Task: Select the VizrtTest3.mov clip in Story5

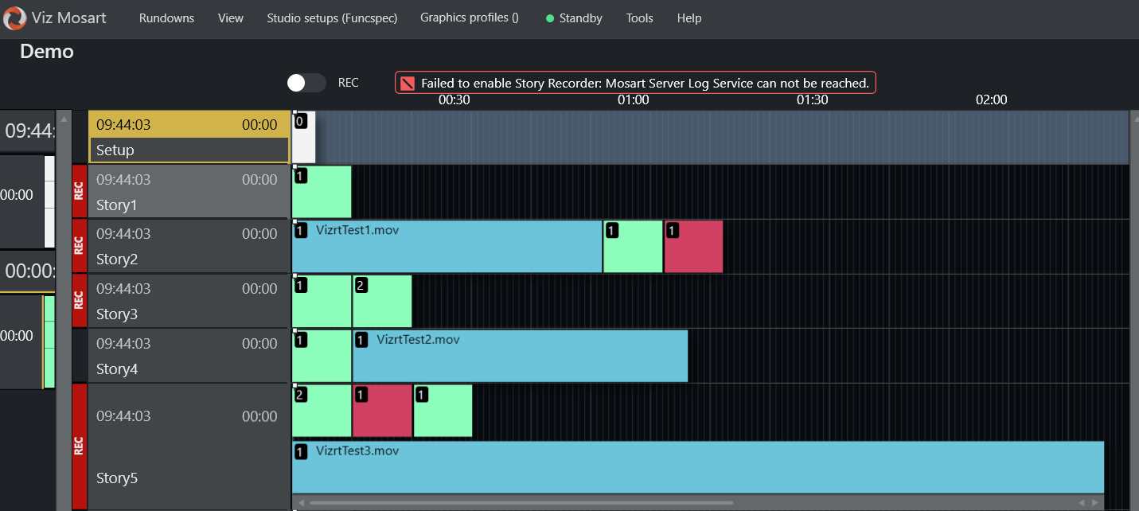Action: coord(697,467)
